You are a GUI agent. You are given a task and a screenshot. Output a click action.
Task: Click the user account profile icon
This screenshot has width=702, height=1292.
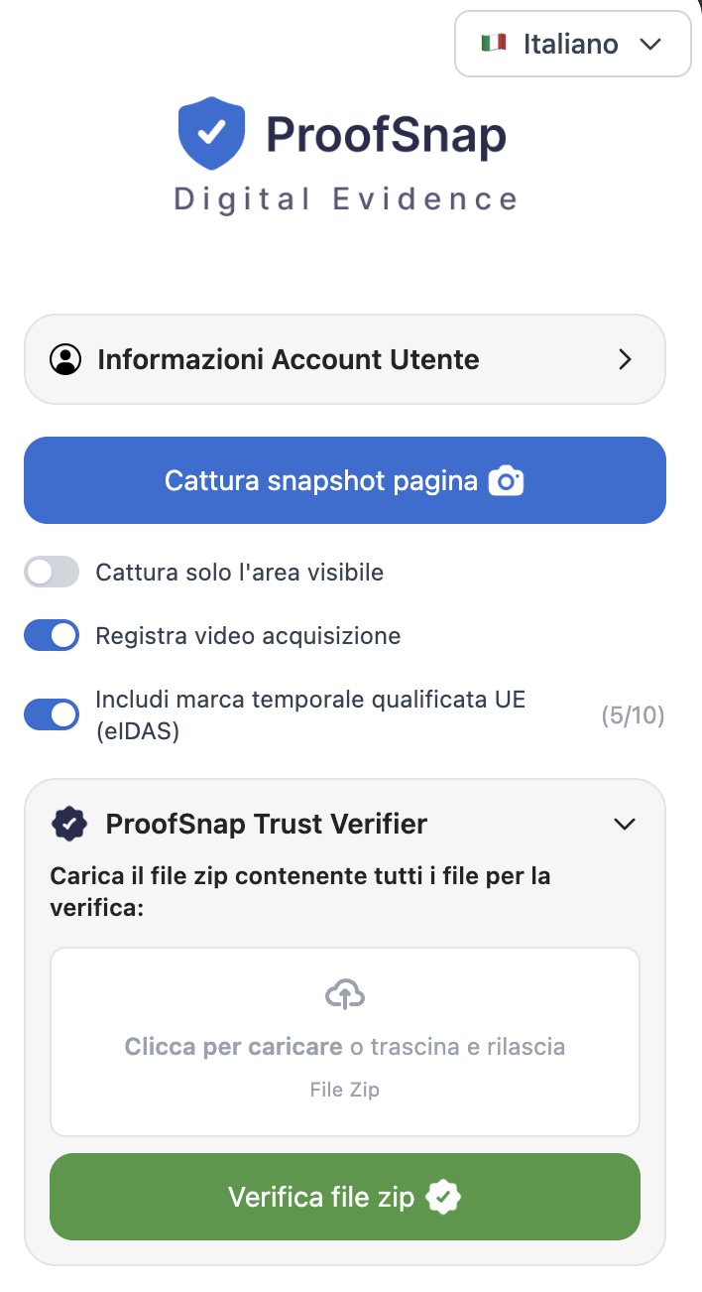65,359
